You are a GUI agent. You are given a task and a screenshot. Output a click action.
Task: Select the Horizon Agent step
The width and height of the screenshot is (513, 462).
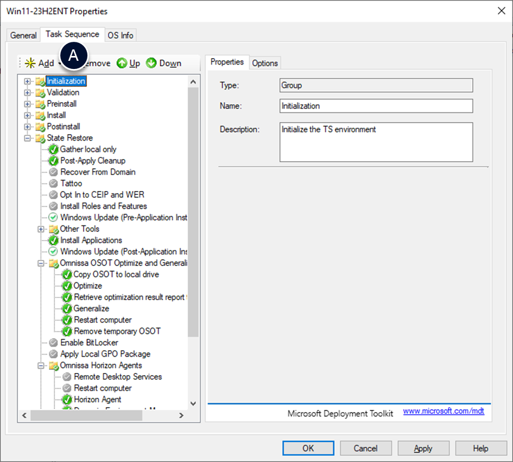point(97,400)
